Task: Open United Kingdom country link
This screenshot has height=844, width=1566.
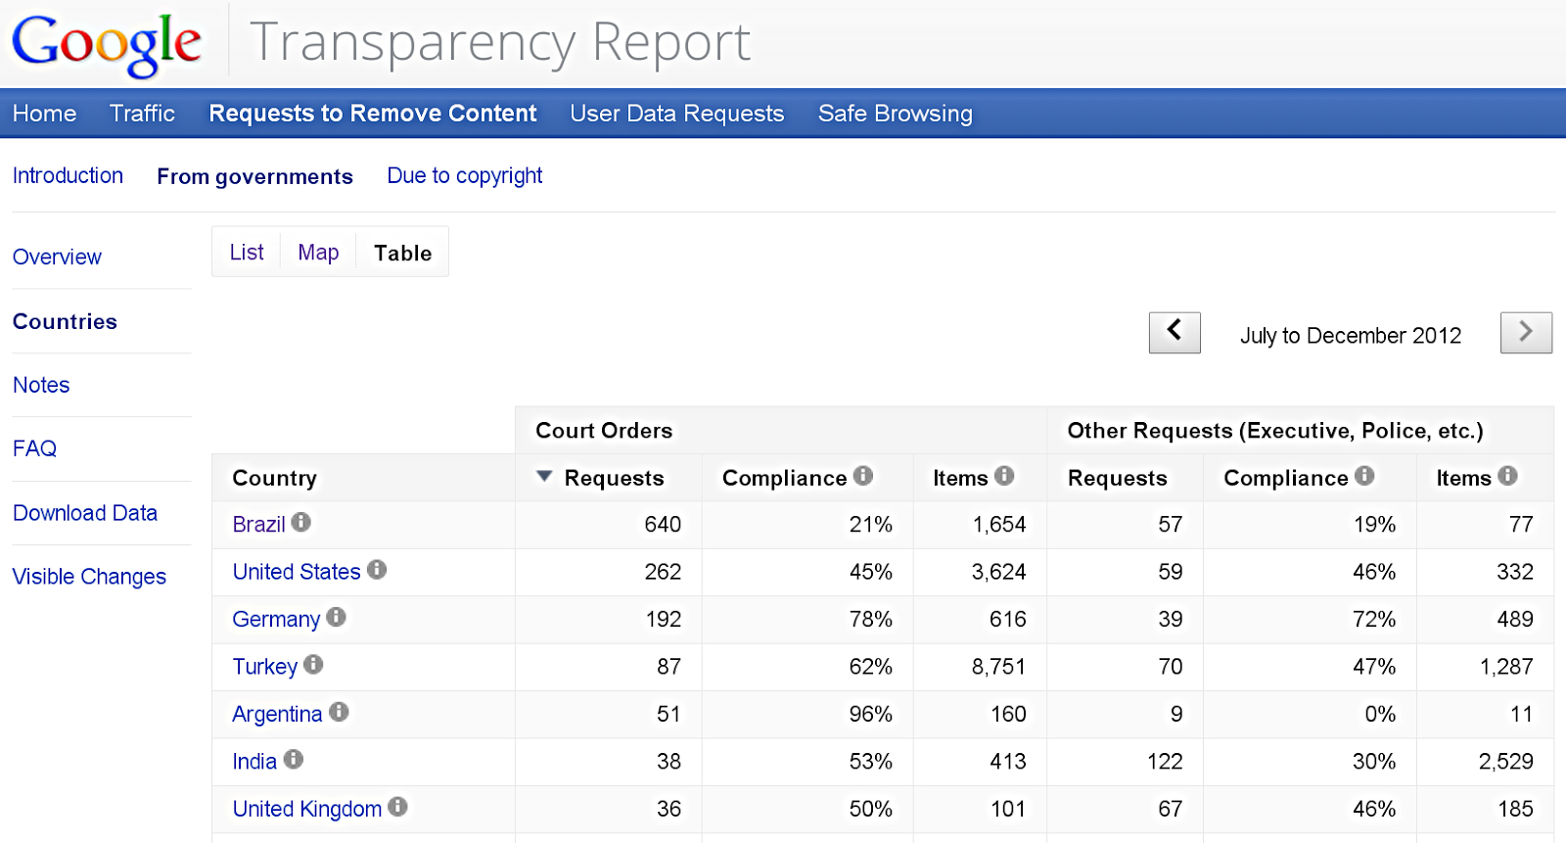Action: pyautogui.click(x=307, y=809)
